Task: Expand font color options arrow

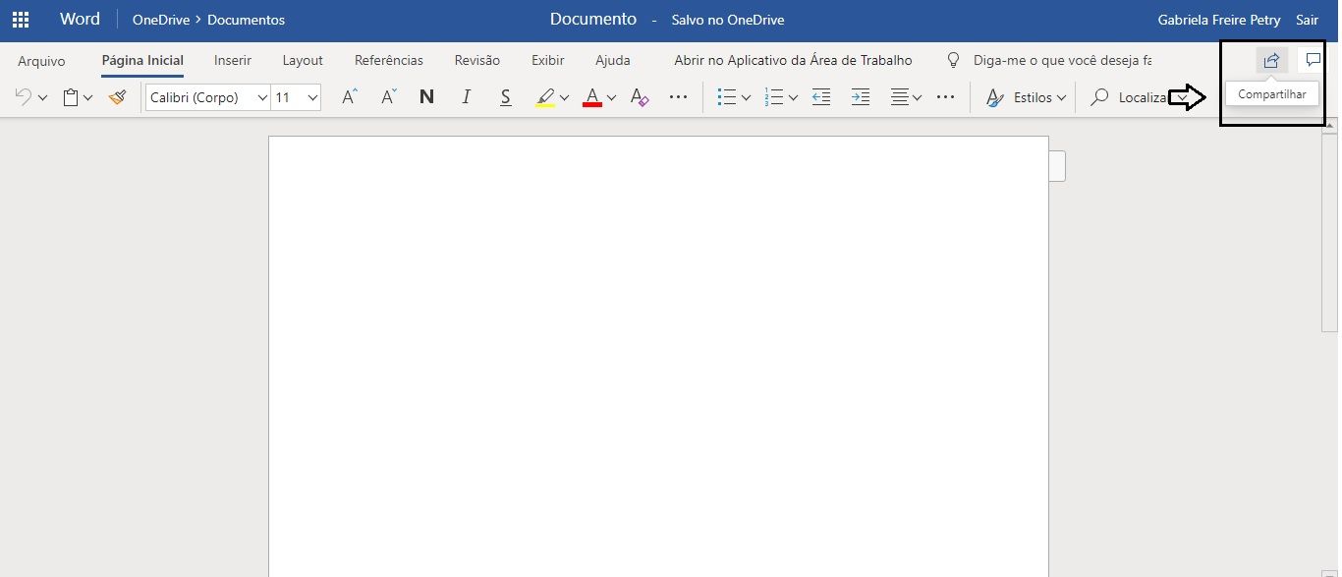Action: pyautogui.click(x=611, y=98)
